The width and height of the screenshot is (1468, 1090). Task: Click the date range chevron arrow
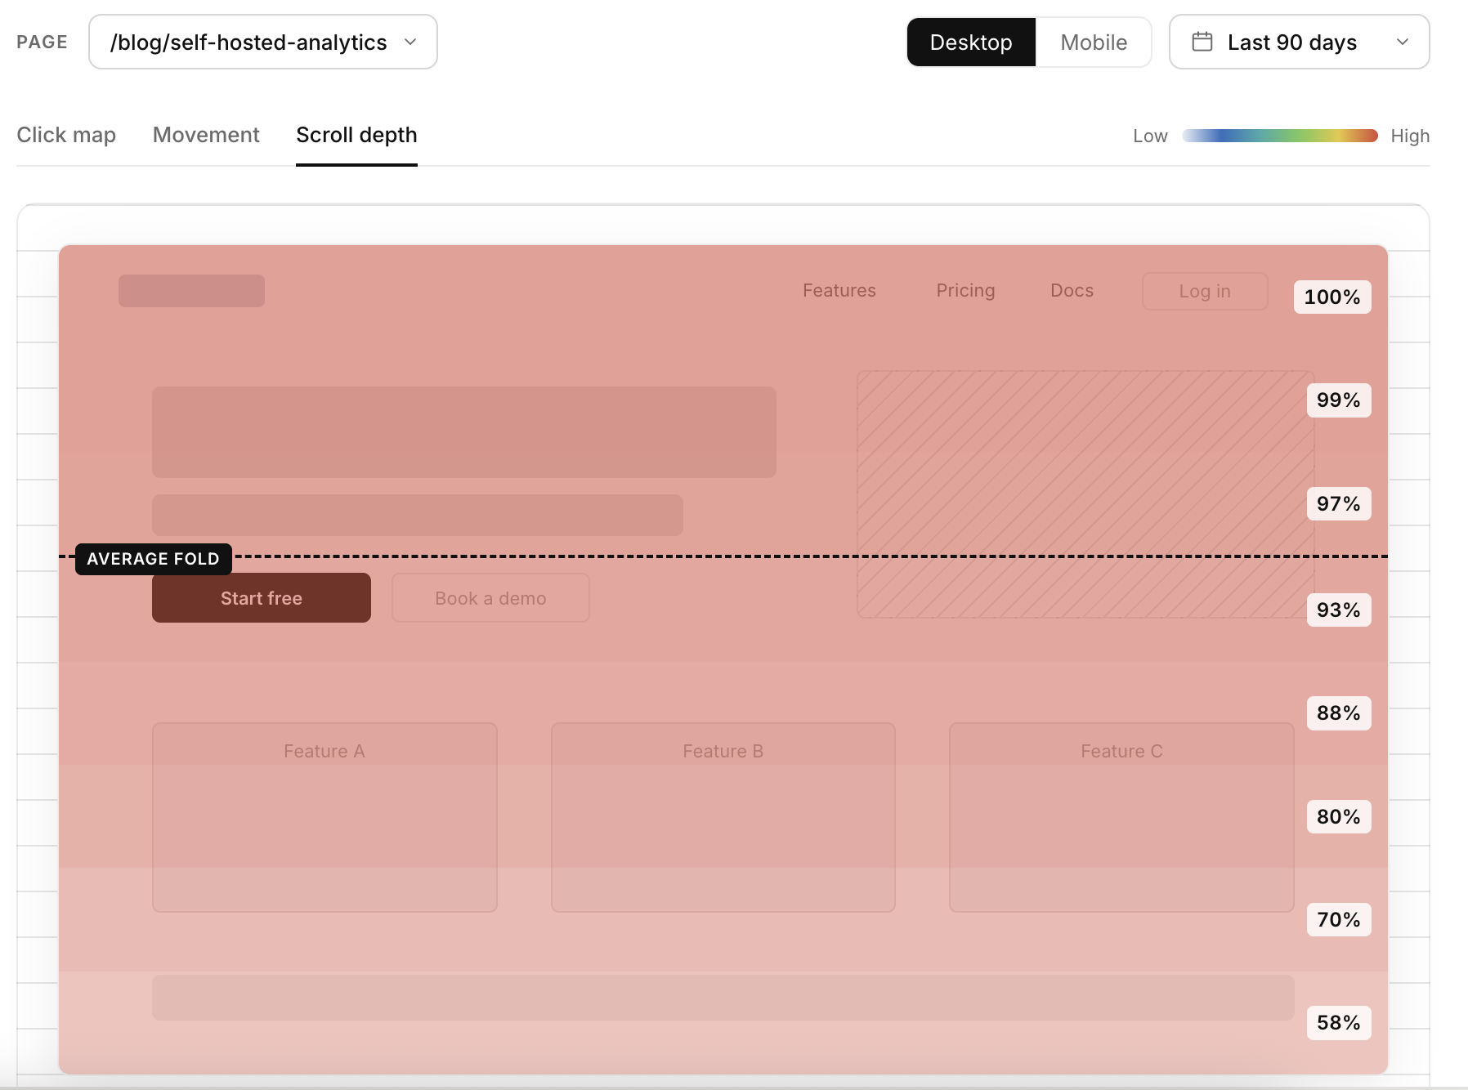(x=1403, y=42)
